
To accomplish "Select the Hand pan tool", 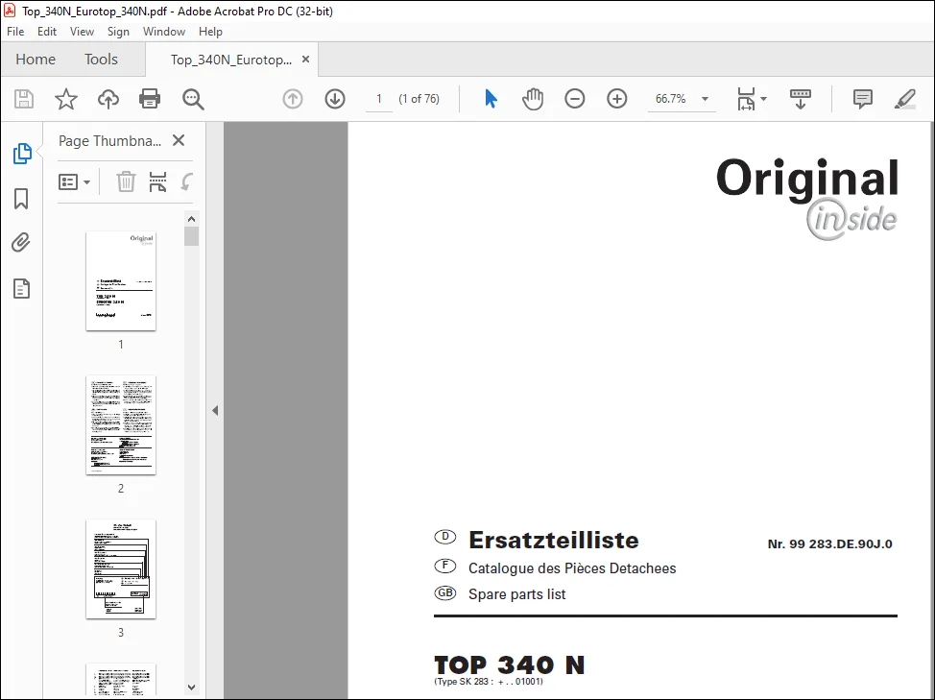I will [x=533, y=98].
